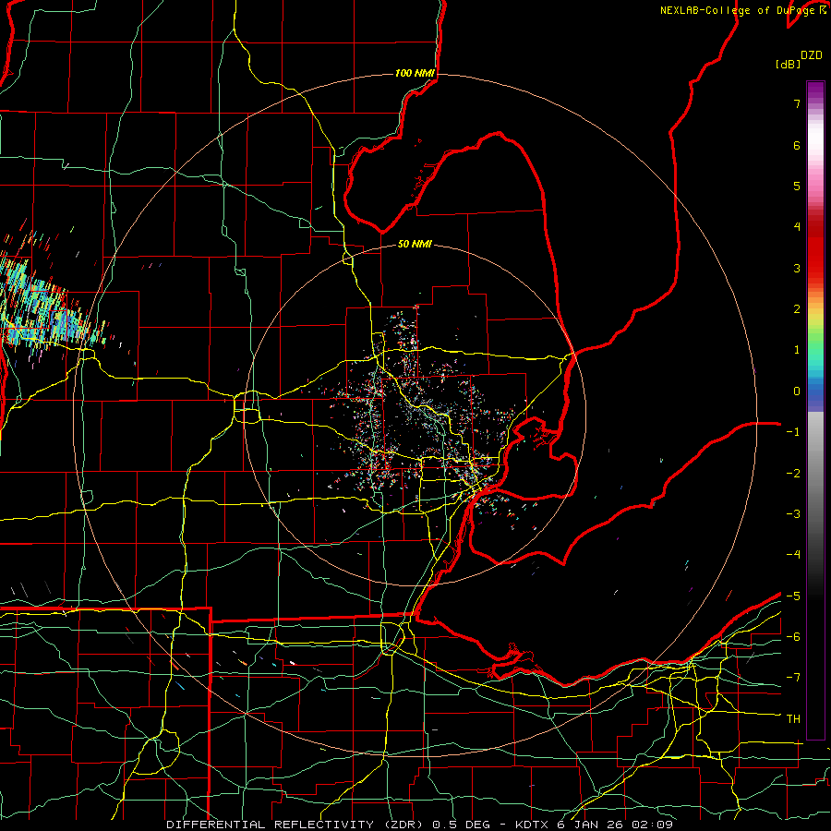This screenshot has height=831, width=831.
Task: Click the -6 value on color scale
Action: 793,637
